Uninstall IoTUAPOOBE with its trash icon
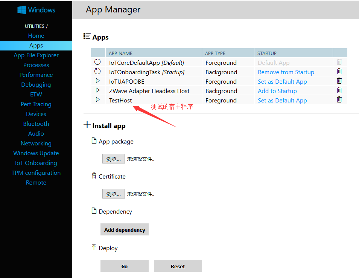This screenshot has width=359, height=278. tap(339, 81)
